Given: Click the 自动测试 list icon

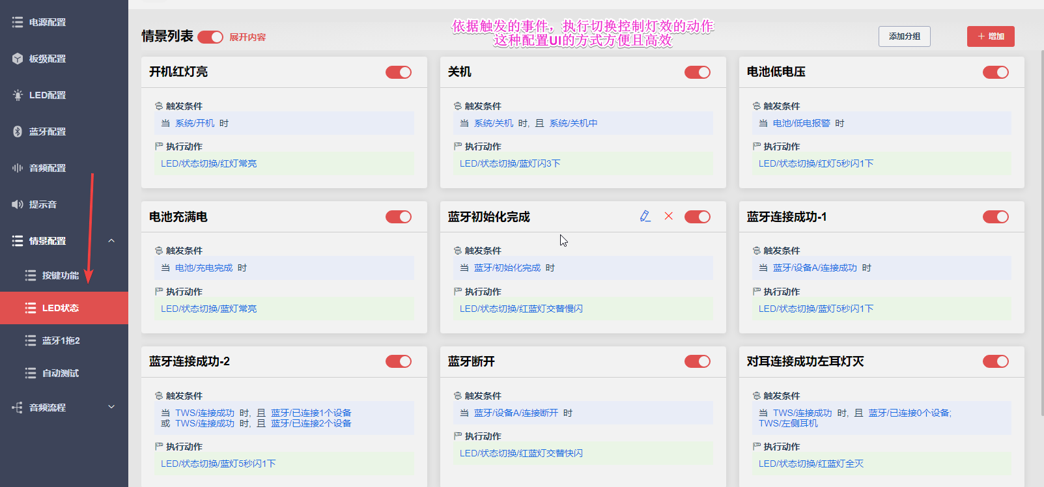Looking at the screenshot, I should (31, 373).
